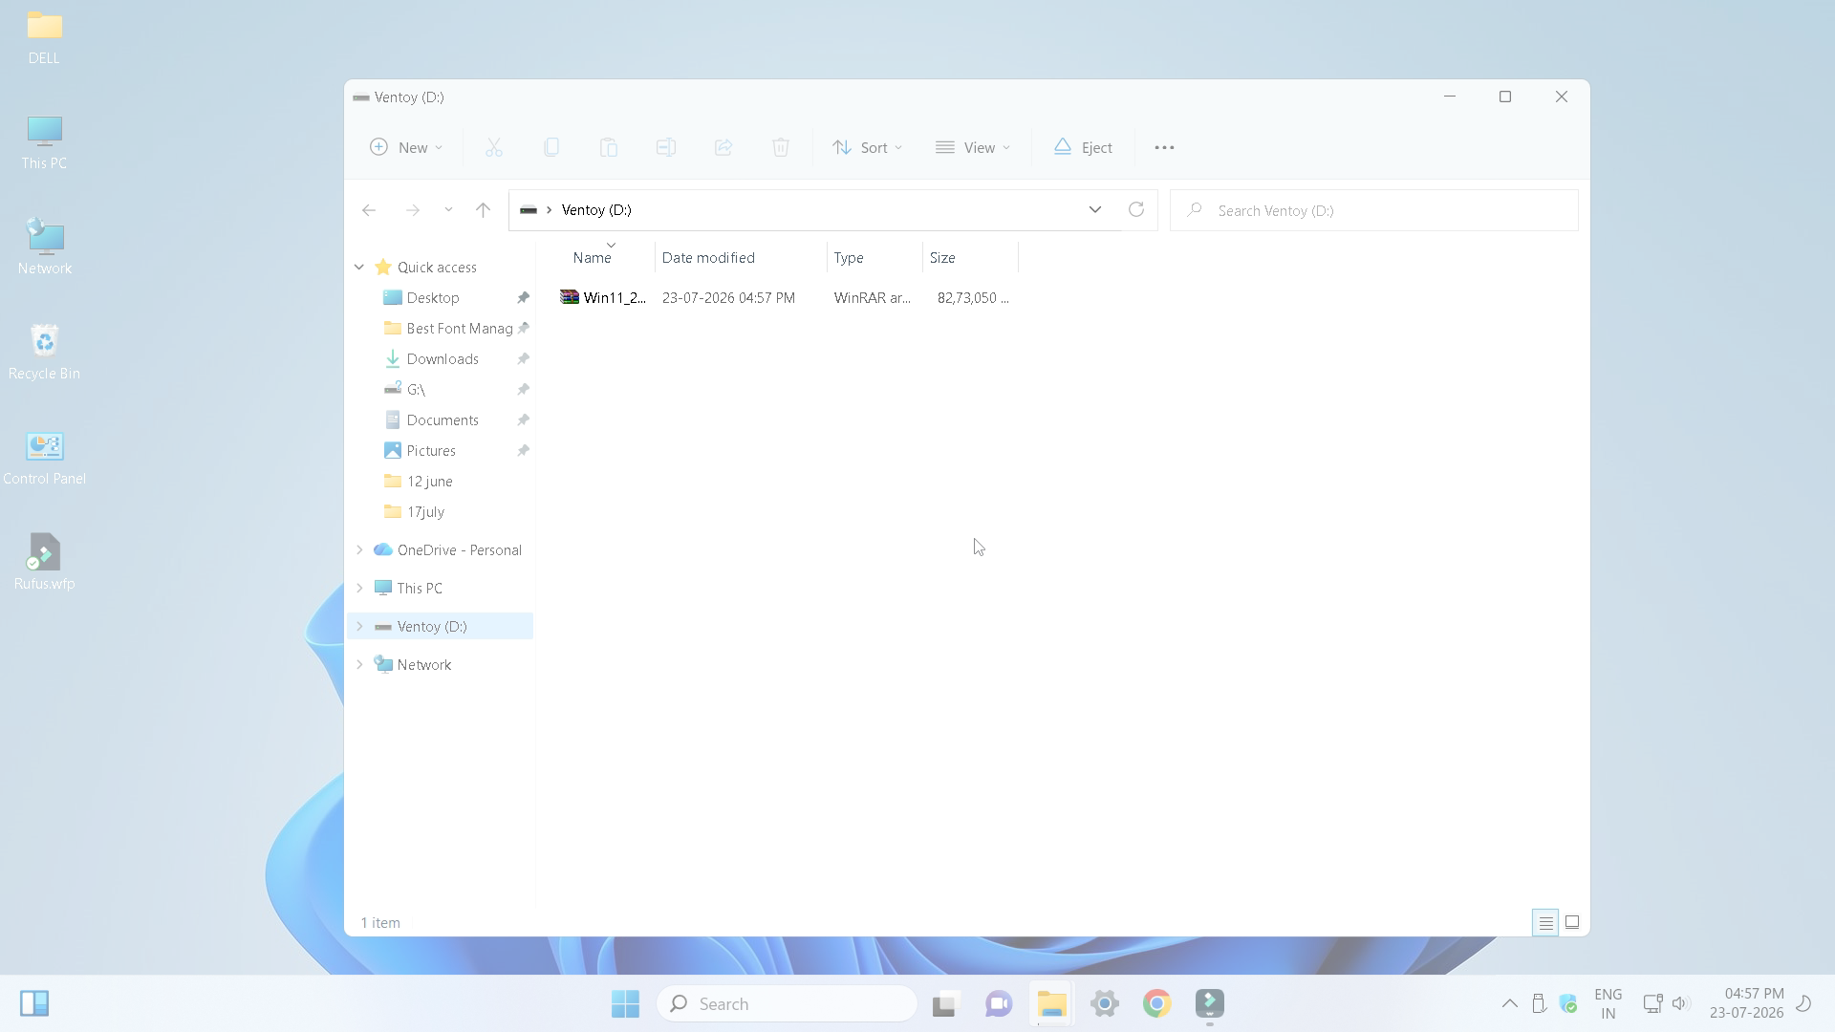Click File Explorer taskbar icon

click(1051, 1004)
